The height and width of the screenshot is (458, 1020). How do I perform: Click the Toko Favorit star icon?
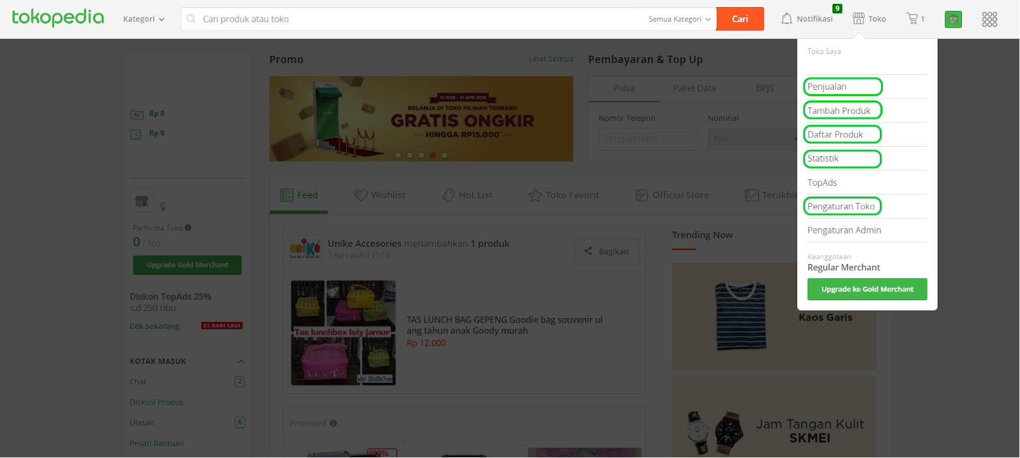point(535,195)
